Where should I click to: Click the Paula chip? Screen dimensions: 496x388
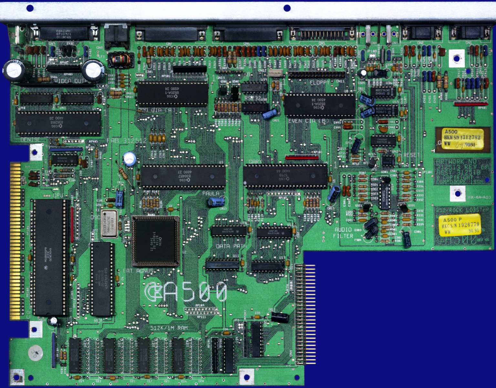click(183, 176)
